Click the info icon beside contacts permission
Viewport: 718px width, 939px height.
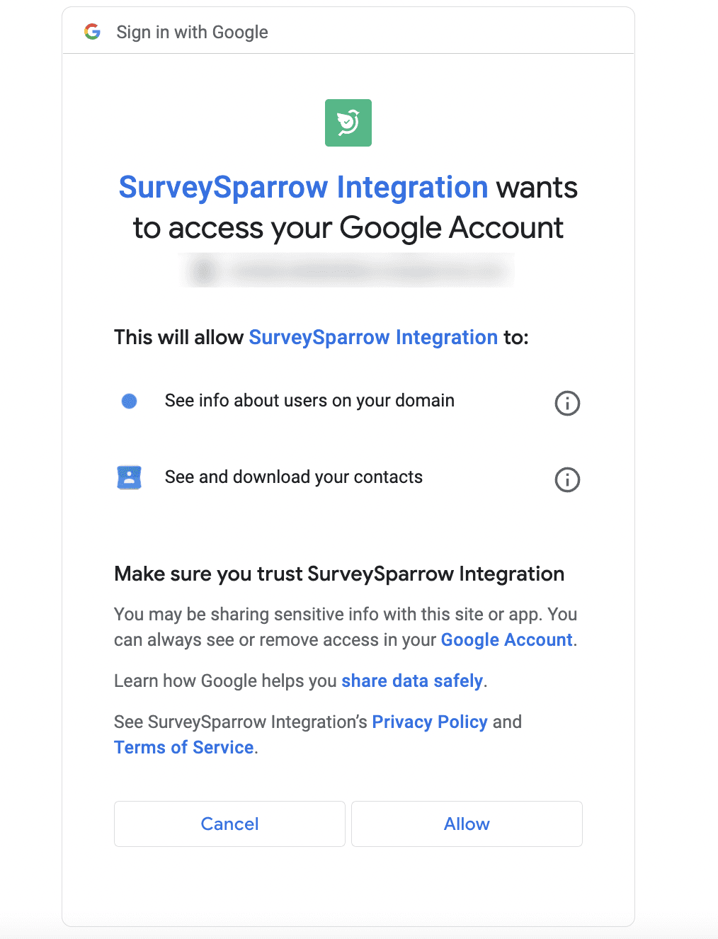point(566,480)
